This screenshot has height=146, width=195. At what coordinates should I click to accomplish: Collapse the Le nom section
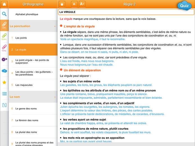[x=33, y=97]
